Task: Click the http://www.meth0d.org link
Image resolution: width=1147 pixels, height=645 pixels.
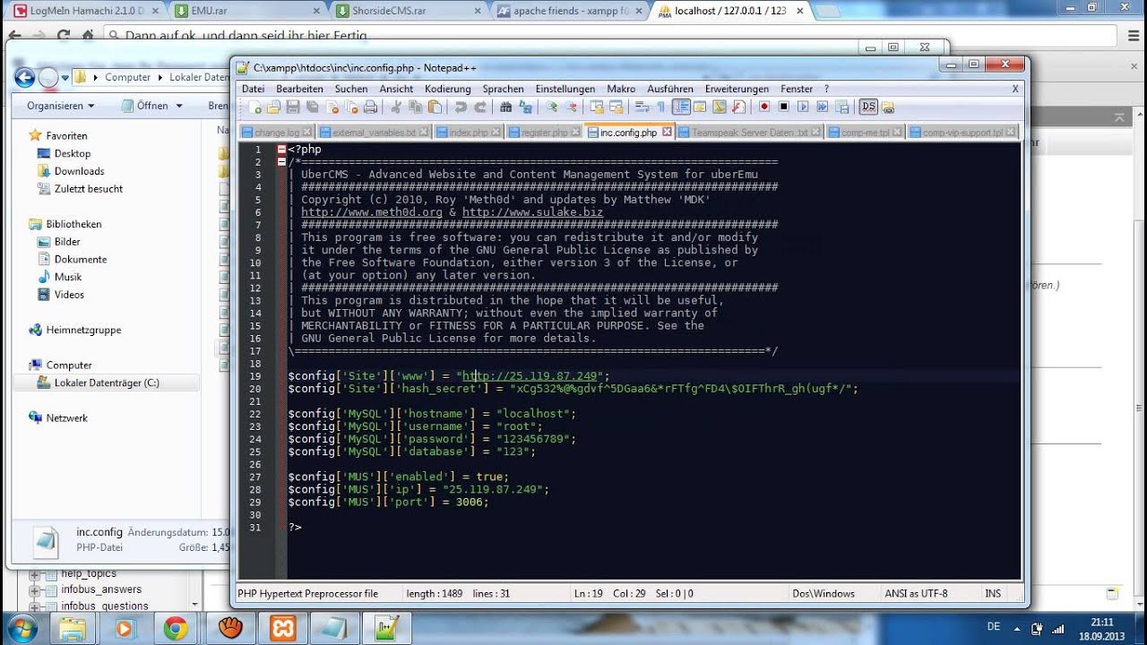Action: coord(372,212)
